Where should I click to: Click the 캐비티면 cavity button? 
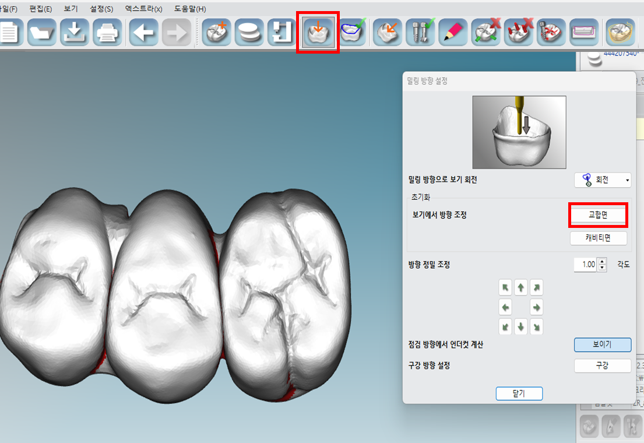click(598, 238)
